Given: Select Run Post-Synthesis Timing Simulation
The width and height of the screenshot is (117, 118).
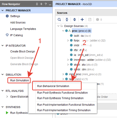Looking at the screenshot, I should [60, 98].
